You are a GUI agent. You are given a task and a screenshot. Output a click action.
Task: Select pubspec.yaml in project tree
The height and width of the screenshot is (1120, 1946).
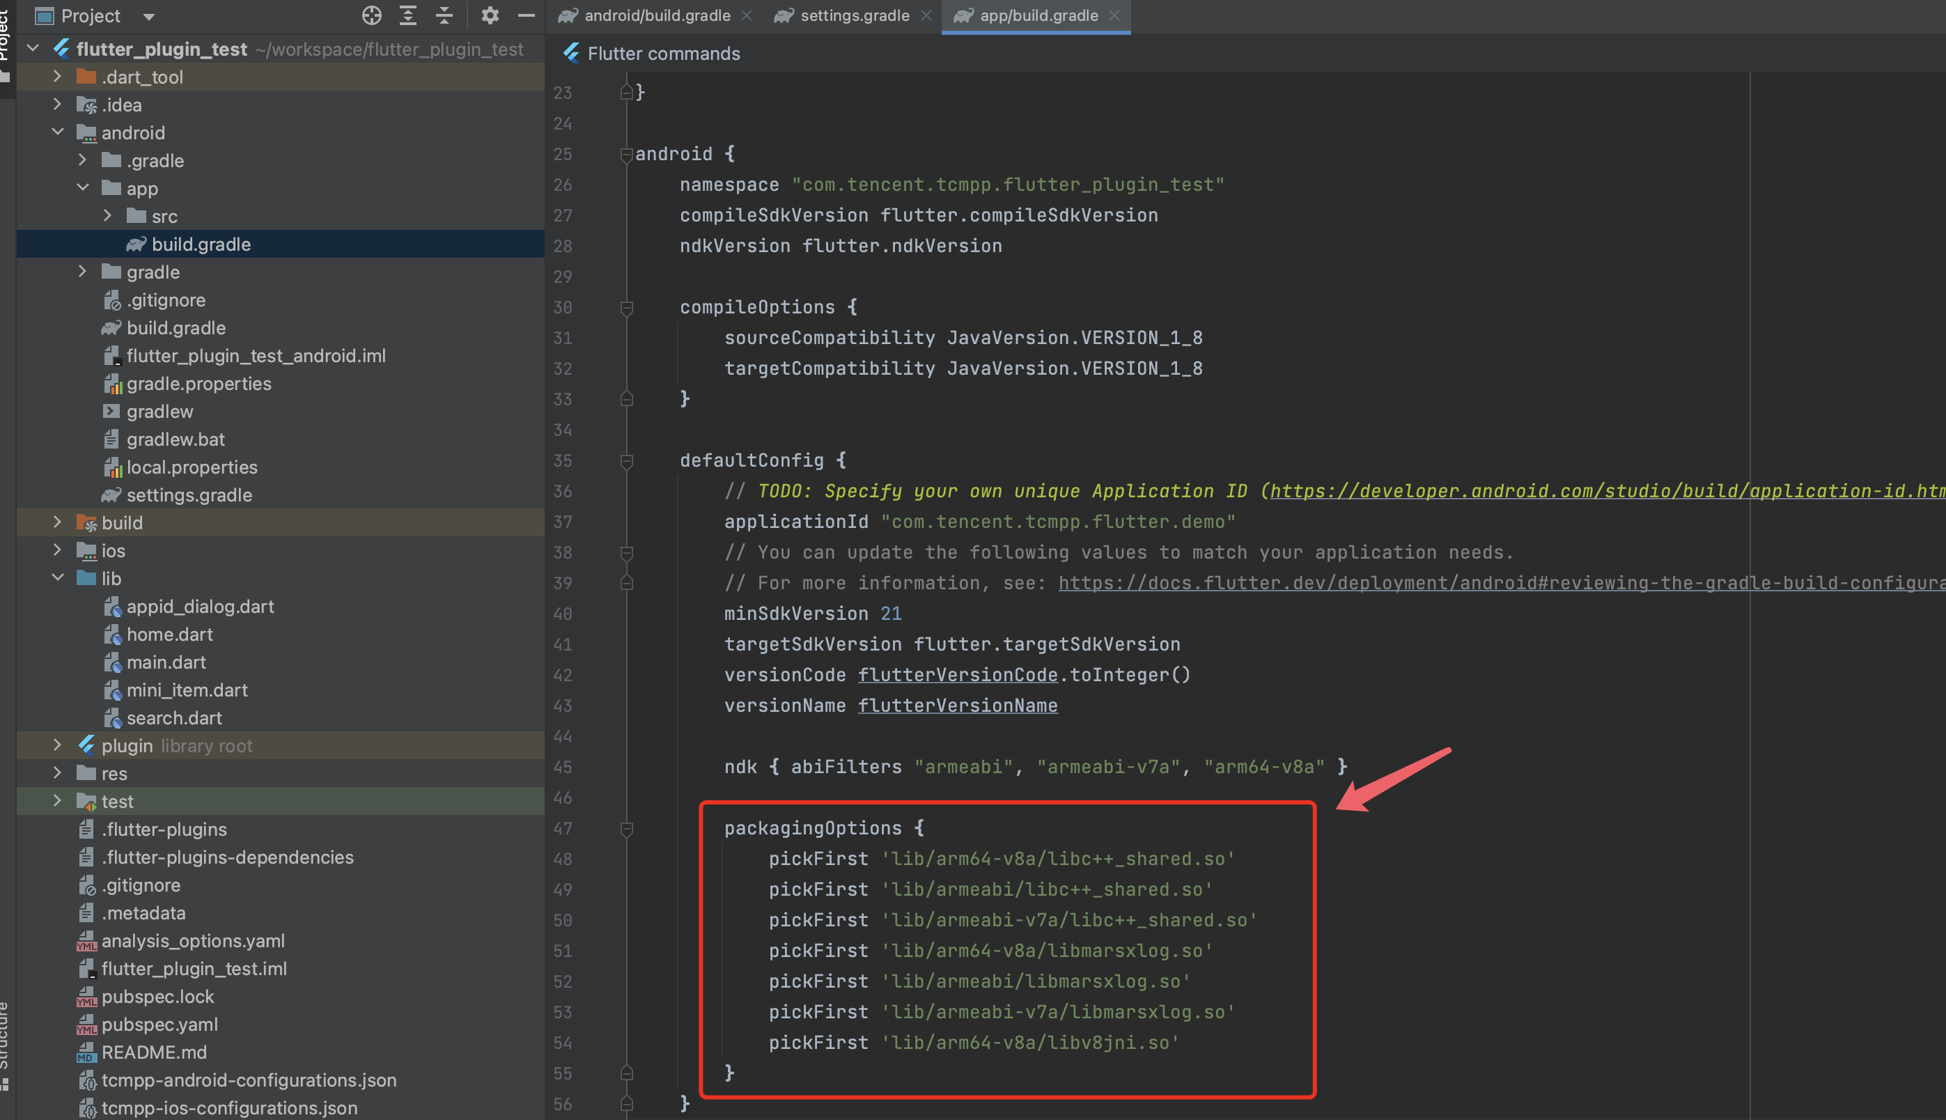[159, 1024]
